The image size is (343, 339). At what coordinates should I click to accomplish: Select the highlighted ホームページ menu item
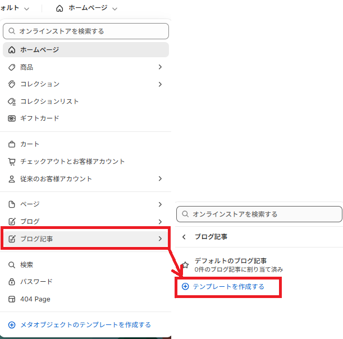pos(86,50)
